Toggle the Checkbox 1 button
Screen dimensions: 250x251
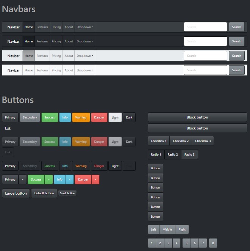(158, 141)
